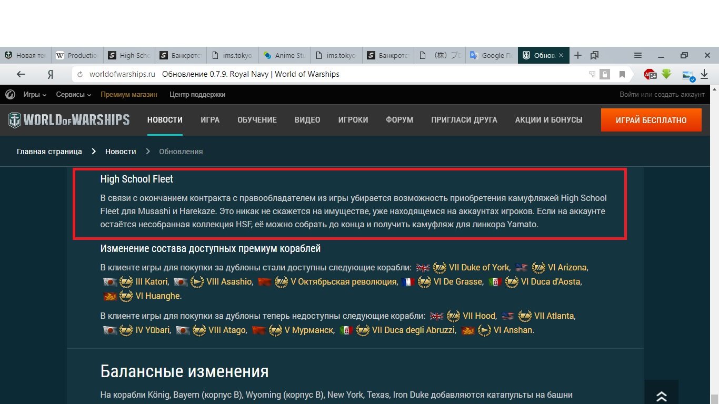Screen dimensions: 719x404
Task: Open the ФОРУМ navigation item
Action: point(400,120)
